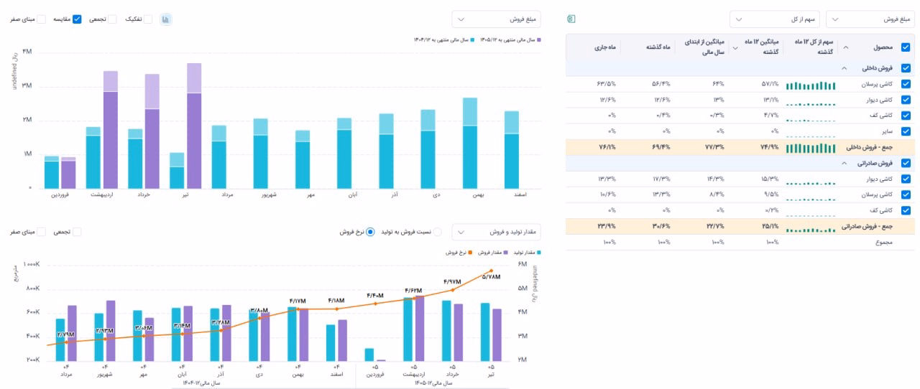The width and height of the screenshot is (920, 389).
Task: Select the نرخ فروش radio button
Action: pos(370,232)
